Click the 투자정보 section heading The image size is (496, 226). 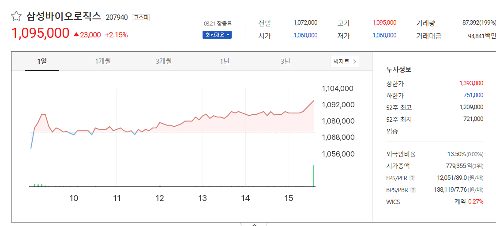[x=399, y=69]
